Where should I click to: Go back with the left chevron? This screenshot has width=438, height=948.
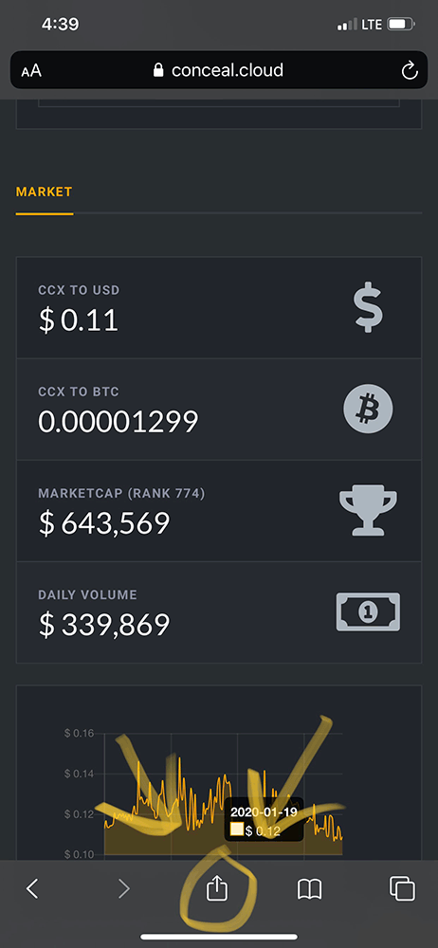click(32, 888)
